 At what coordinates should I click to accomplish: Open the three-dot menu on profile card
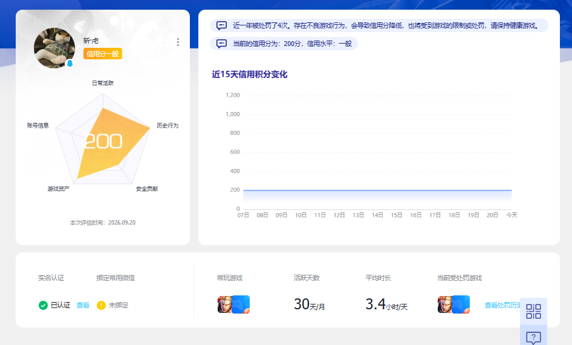pos(178,42)
